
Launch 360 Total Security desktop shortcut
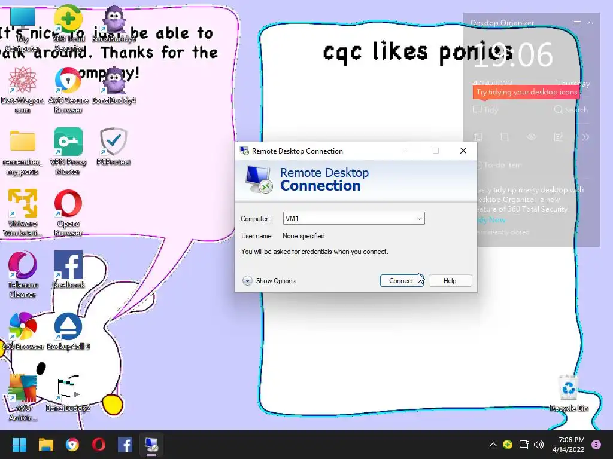(x=68, y=28)
